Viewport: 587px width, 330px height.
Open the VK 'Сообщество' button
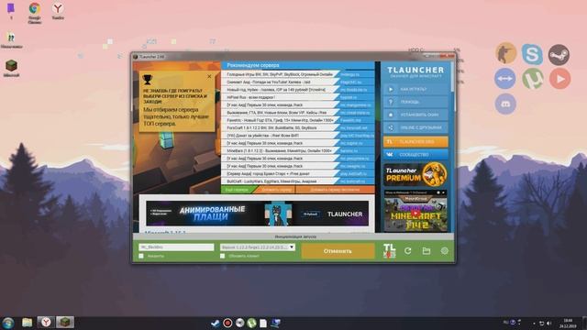pos(415,155)
